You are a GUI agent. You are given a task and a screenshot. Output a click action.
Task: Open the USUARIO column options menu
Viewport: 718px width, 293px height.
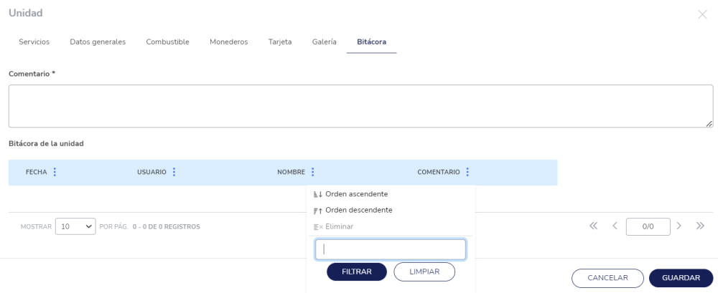click(174, 172)
